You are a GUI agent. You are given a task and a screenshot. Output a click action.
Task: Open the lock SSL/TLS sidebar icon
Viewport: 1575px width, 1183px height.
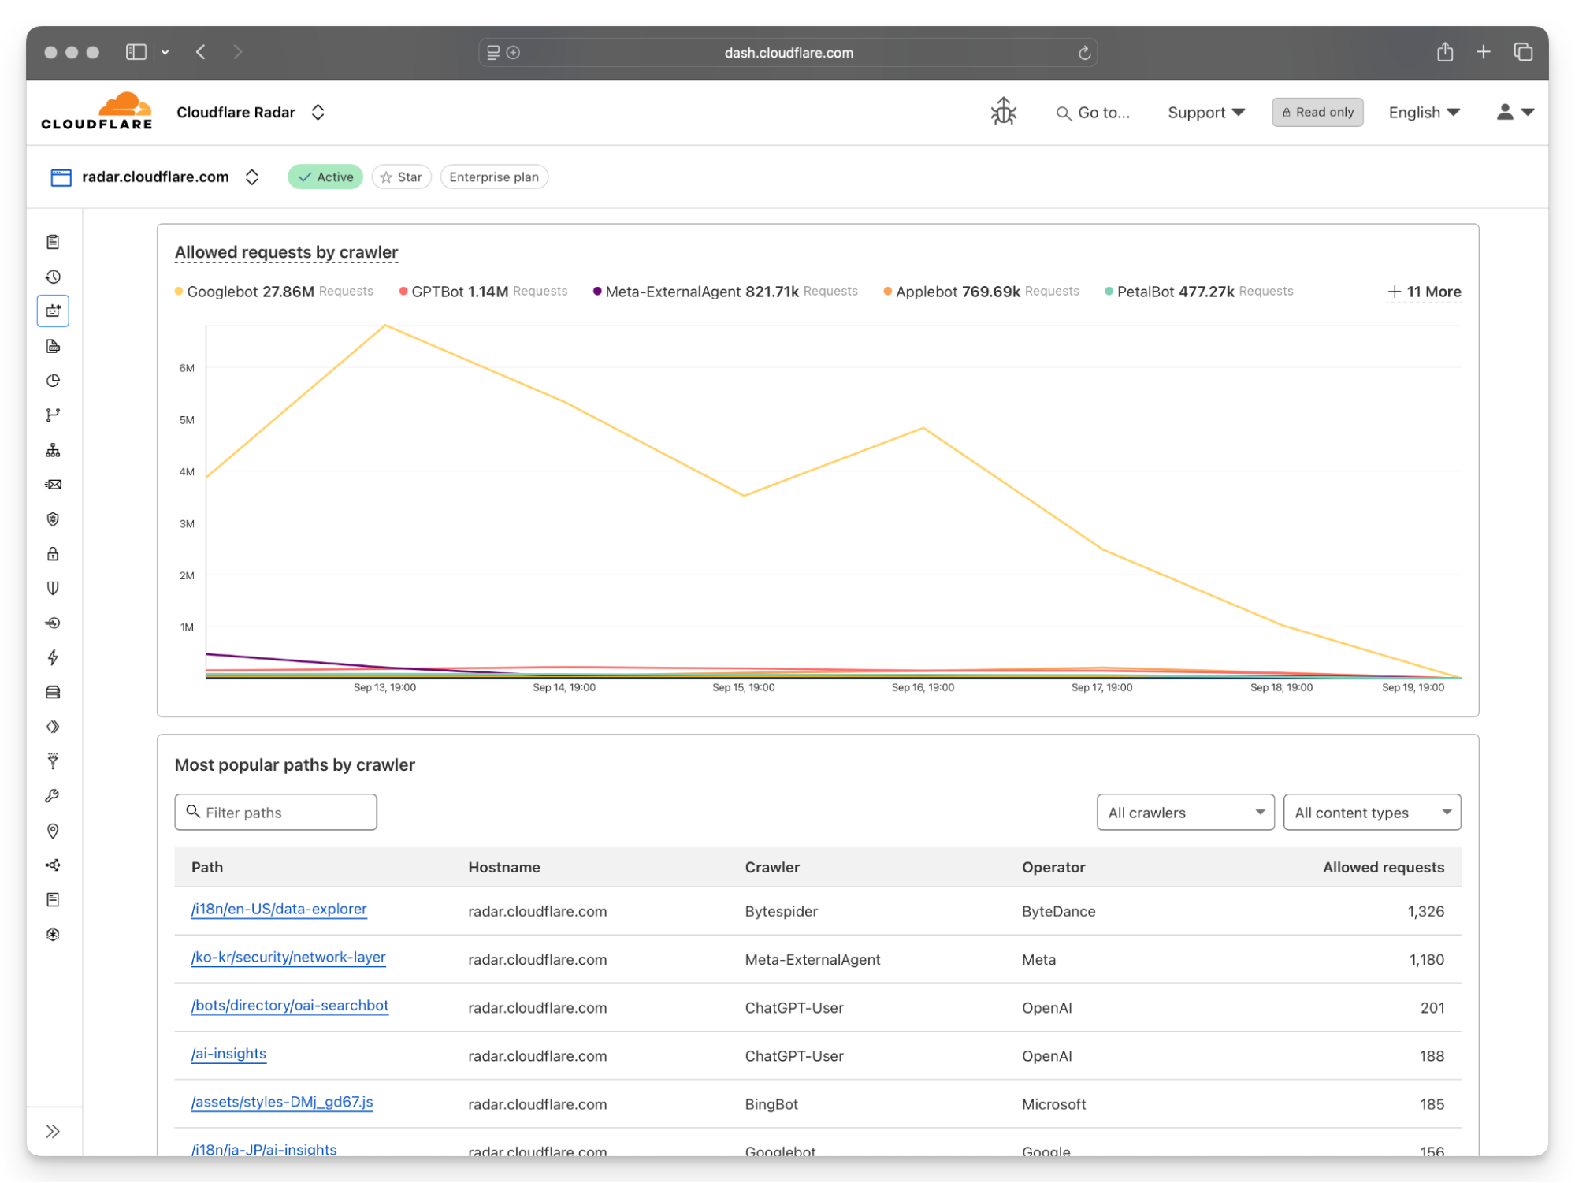(x=53, y=554)
